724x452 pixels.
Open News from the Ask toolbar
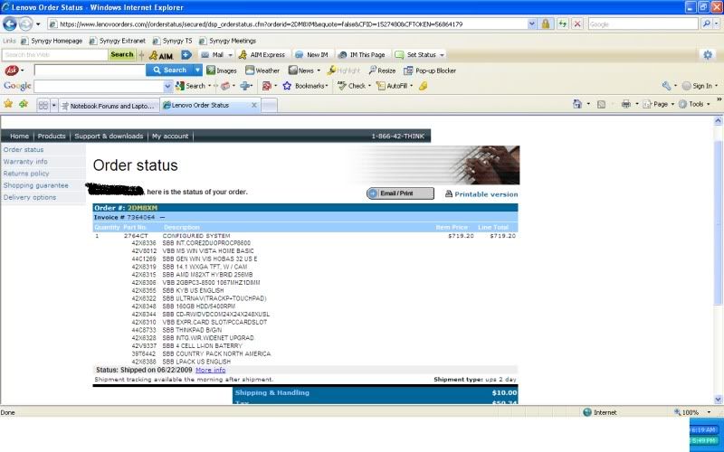(301, 71)
